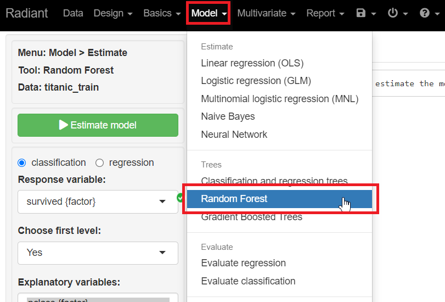Viewport: 445px width, 302px height.
Task: Click the power icon in navbar
Action: [x=393, y=13]
